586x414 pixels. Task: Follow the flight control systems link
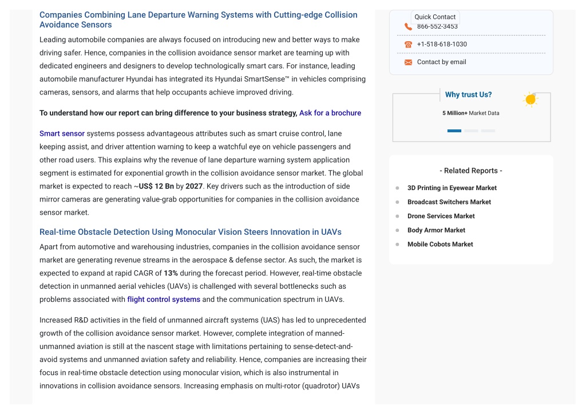tap(164, 299)
